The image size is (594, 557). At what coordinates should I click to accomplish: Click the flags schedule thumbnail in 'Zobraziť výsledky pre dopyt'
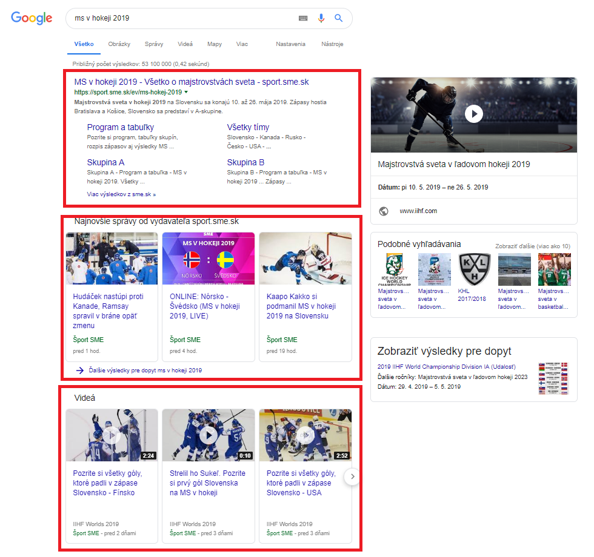pos(553,378)
